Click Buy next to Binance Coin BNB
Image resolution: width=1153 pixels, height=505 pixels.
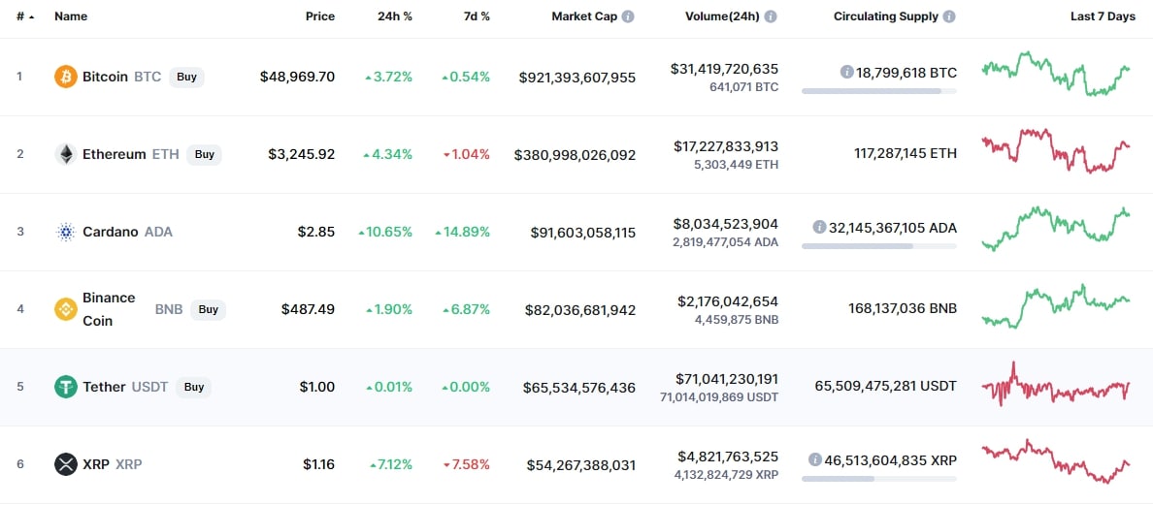(x=208, y=309)
